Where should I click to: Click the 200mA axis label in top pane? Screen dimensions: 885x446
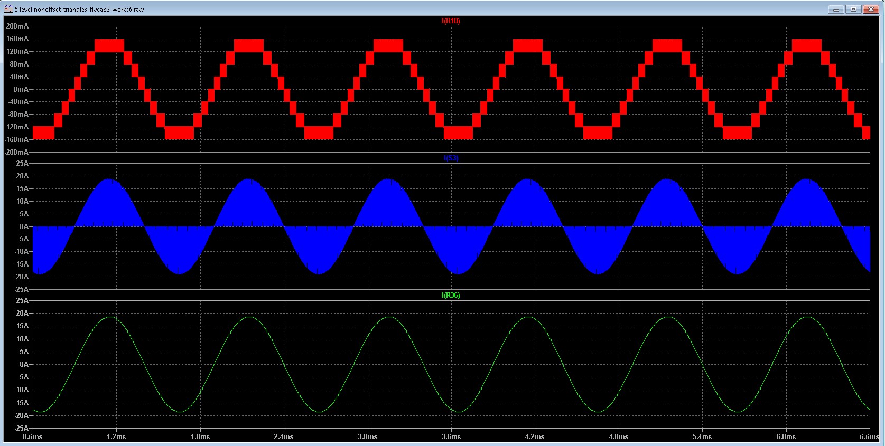pos(17,26)
